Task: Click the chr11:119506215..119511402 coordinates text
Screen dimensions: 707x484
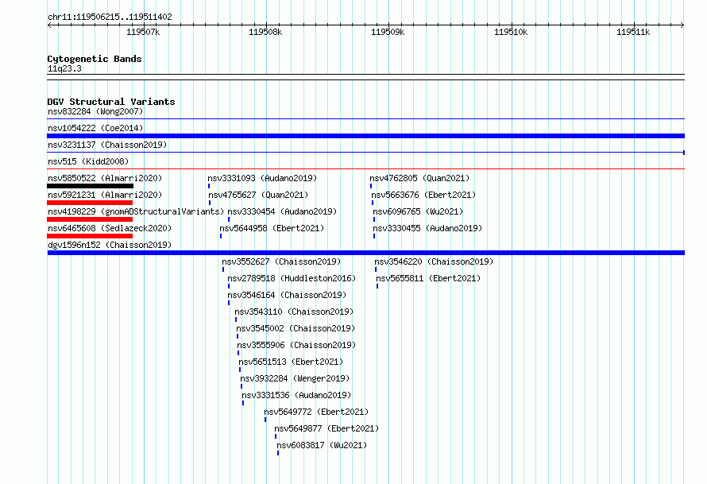Action: coord(110,17)
